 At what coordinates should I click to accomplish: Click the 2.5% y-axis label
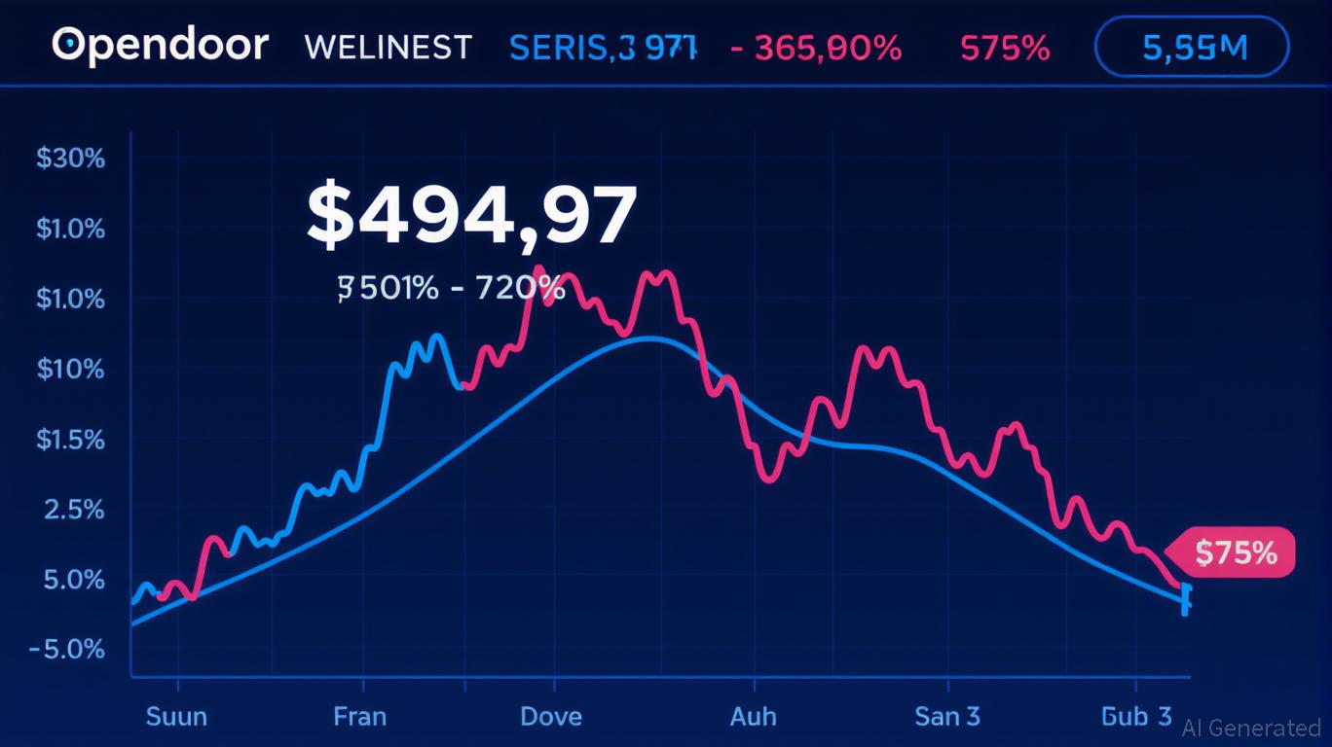(74, 509)
